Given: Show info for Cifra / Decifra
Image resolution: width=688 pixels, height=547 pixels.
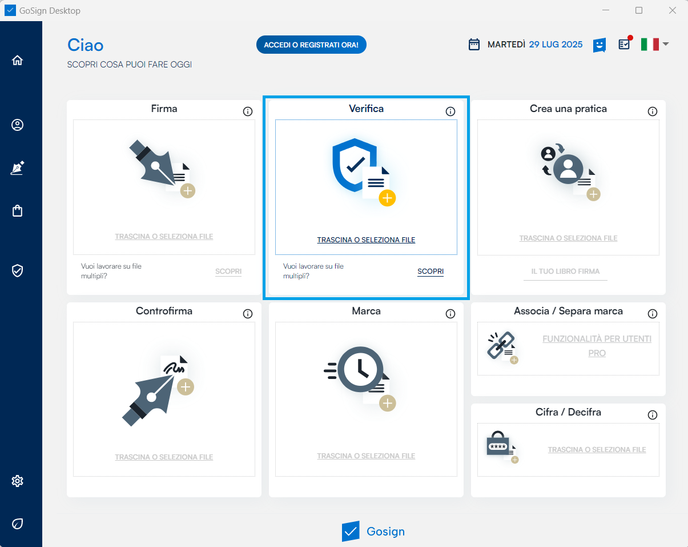Looking at the screenshot, I should pyautogui.click(x=653, y=415).
